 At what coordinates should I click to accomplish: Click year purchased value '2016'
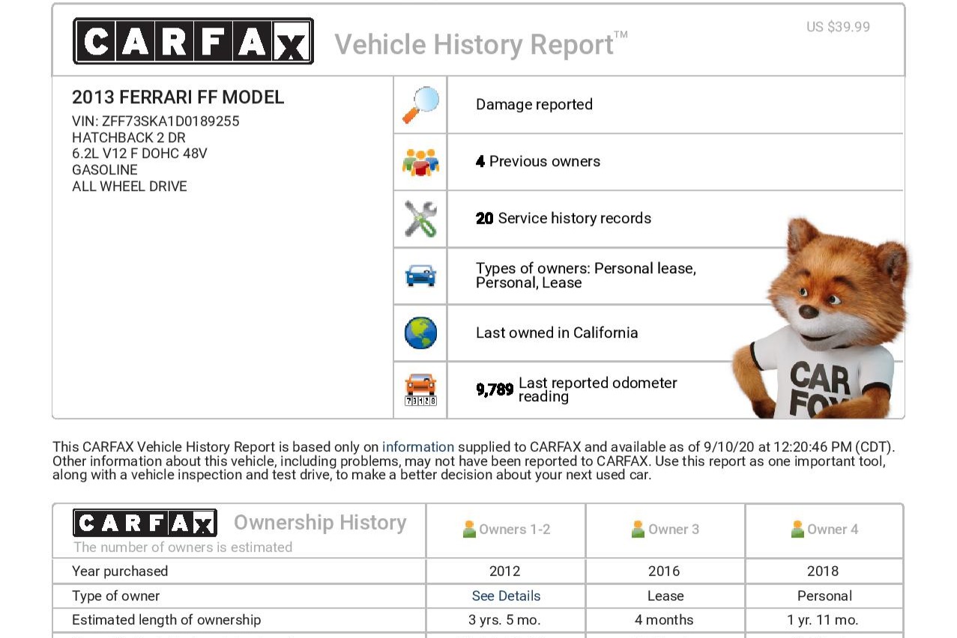[664, 571]
